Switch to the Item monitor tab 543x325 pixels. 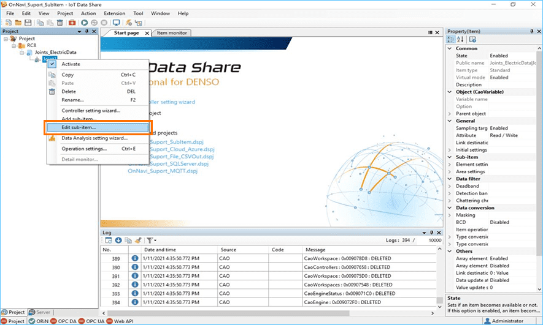click(171, 32)
